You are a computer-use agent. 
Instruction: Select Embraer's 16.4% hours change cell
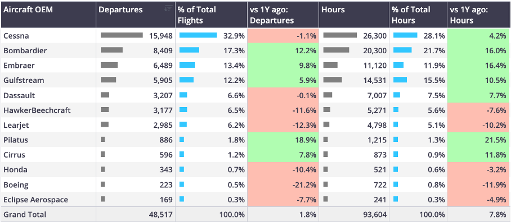click(x=479, y=65)
